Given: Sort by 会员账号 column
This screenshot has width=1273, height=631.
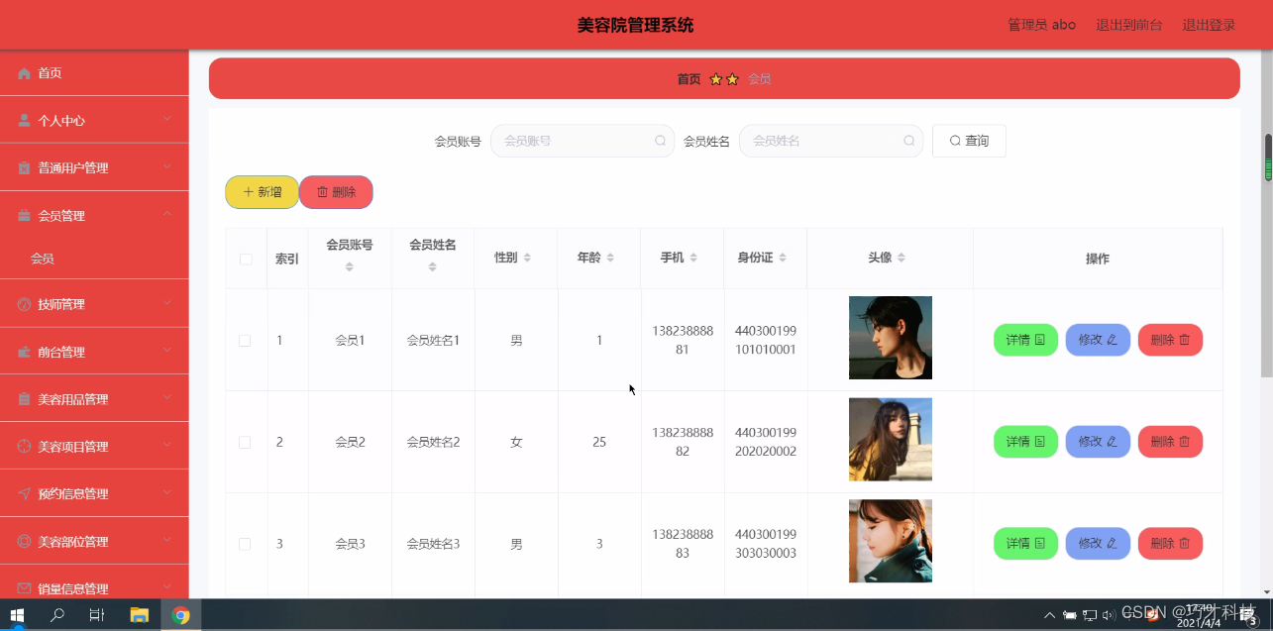Looking at the screenshot, I should click(x=349, y=266).
